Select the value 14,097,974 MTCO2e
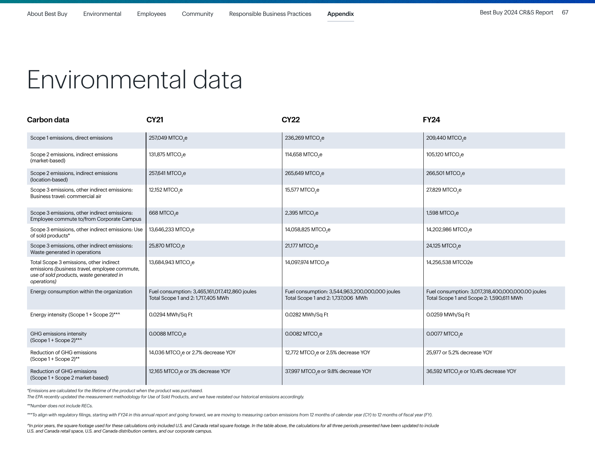 [307, 263]
